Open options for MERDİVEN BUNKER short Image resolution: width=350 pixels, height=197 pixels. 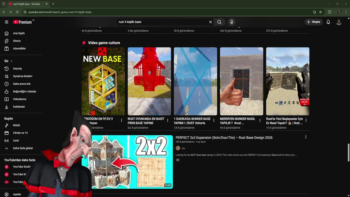(260, 120)
